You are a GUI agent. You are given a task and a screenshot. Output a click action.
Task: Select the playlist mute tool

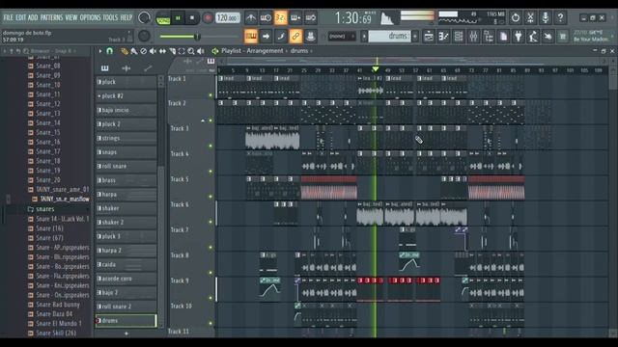[153, 51]
